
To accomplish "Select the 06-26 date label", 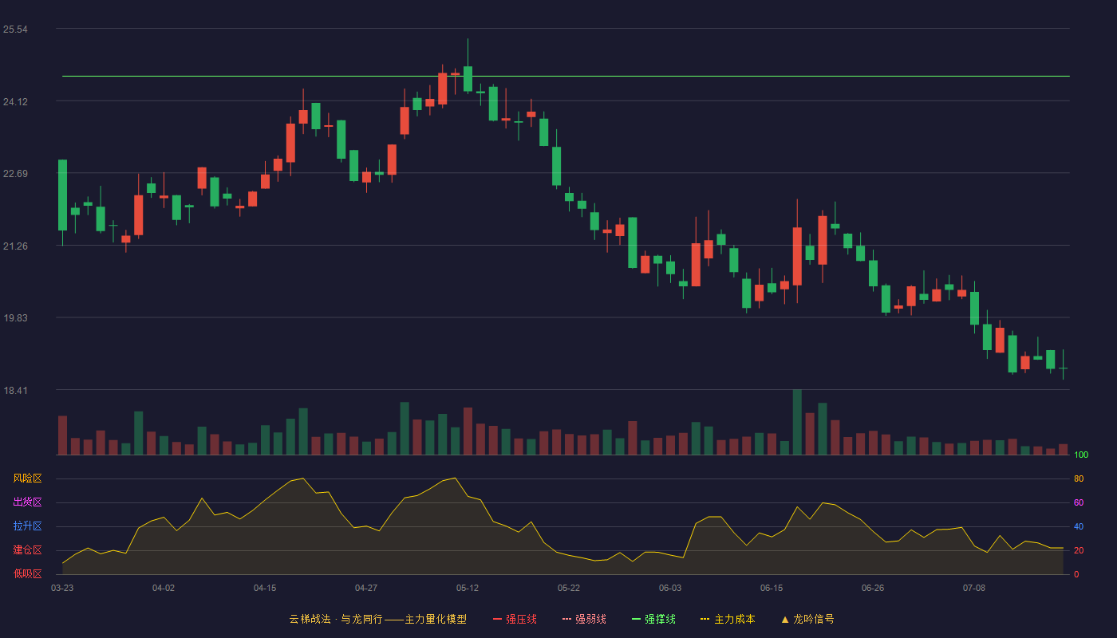I will (873, 588).
